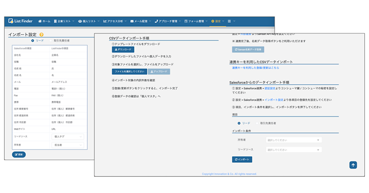
Task: Select 取引先責任者 radio in インポート設定 panel
Action: pyautogui.click(x=51, y=40)
